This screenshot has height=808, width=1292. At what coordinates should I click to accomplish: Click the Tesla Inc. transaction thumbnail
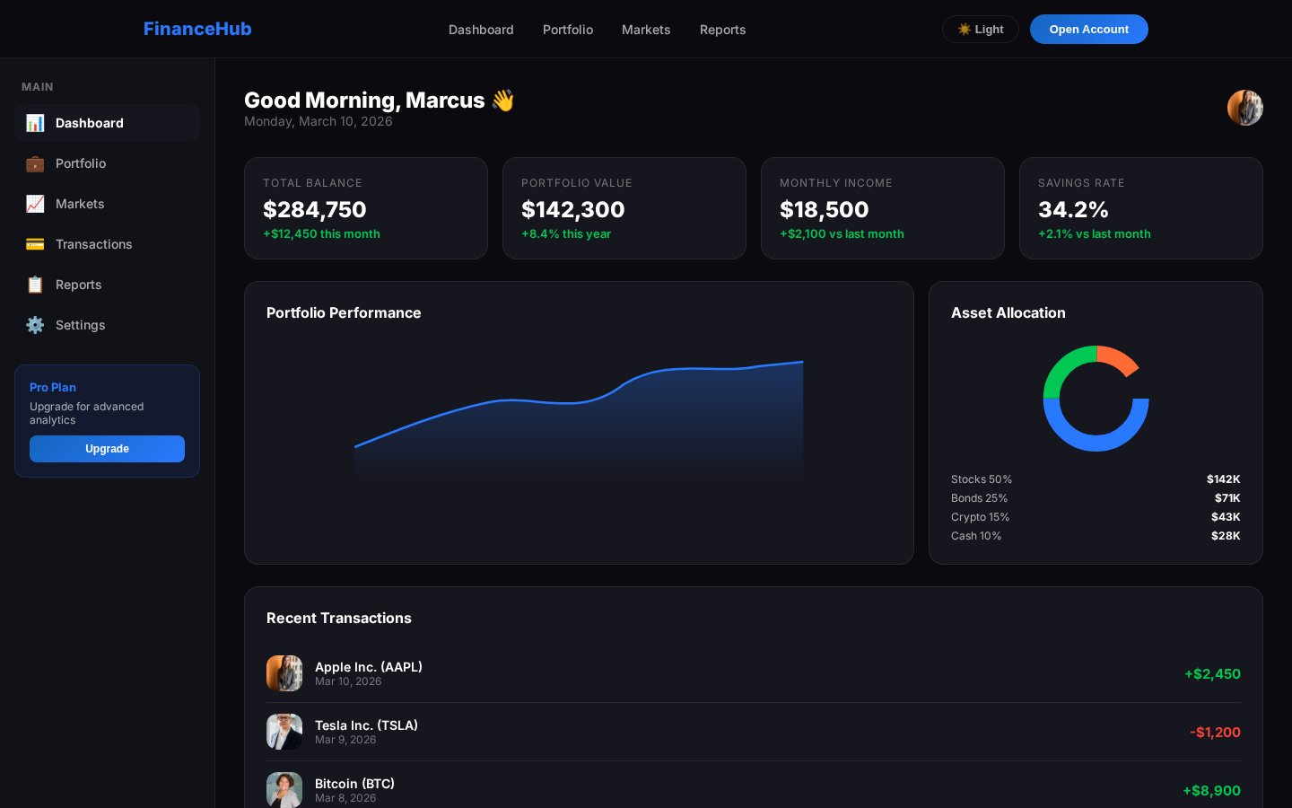pyautogui.click(x=284, y=732)
